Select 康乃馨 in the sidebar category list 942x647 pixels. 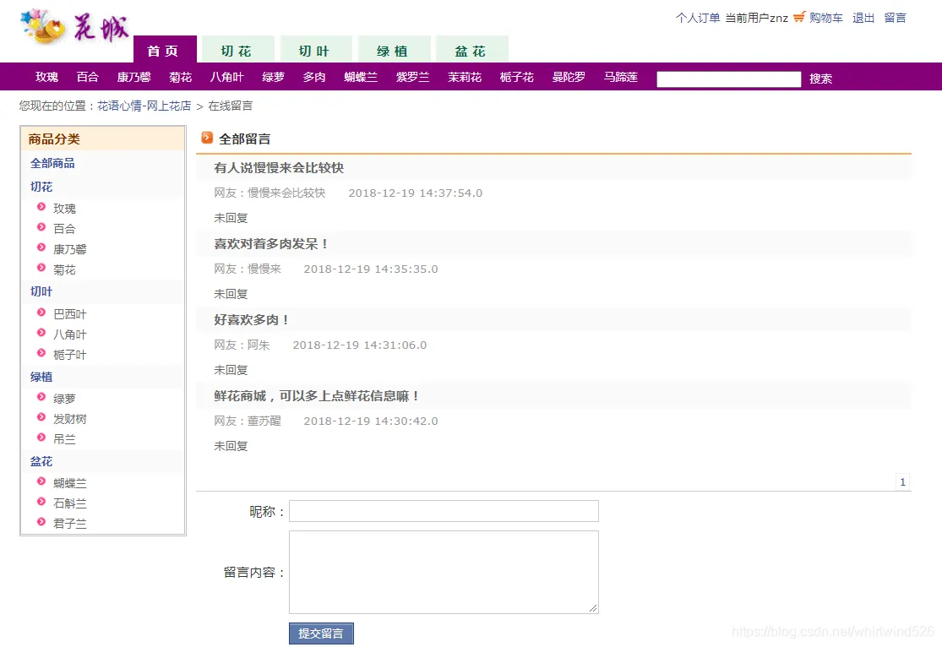coord(69,249)
